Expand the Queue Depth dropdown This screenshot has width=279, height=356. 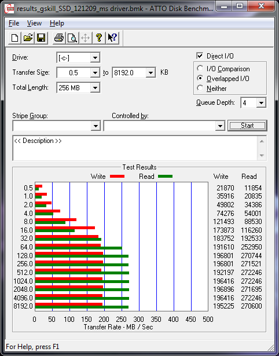tap(261, 103)
